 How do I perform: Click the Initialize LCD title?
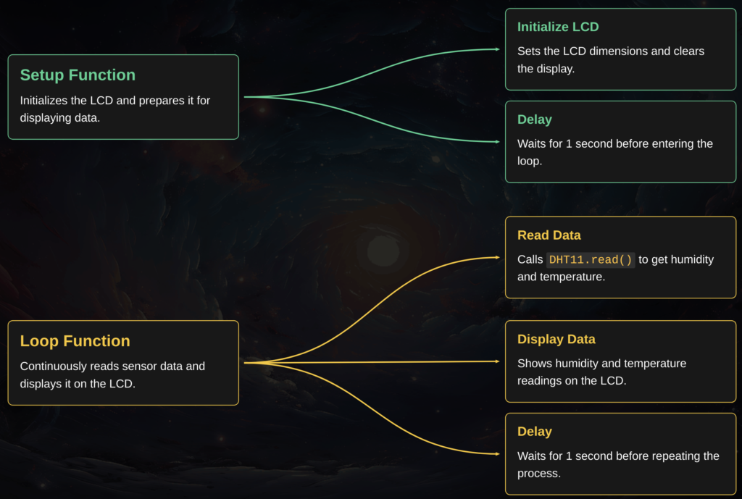coord(558,28)
